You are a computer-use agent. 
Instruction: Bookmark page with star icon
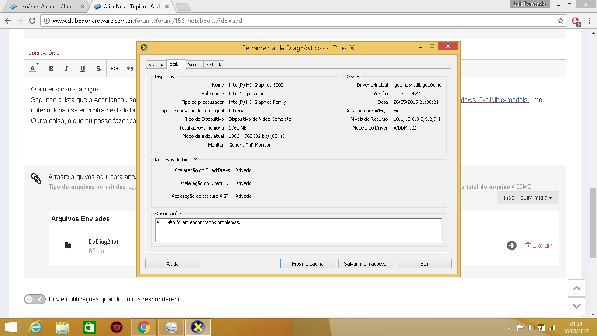pos(561,21)
